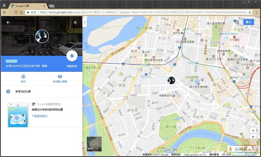Viewport: 261px width, 157px height.
Task: Click the 小南門站 metro station icon
Action: 197,63
